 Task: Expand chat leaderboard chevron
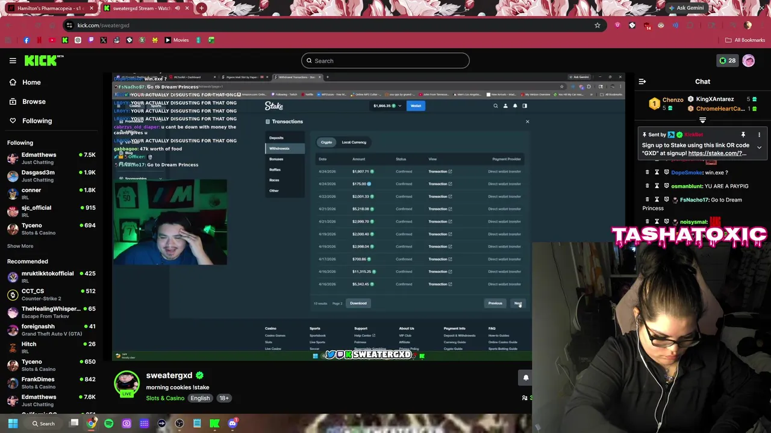[702, 120]
